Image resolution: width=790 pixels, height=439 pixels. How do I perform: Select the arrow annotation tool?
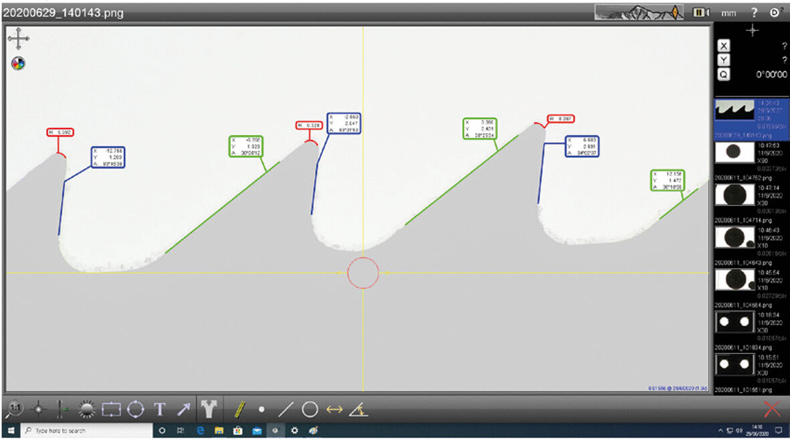[183, 410]
